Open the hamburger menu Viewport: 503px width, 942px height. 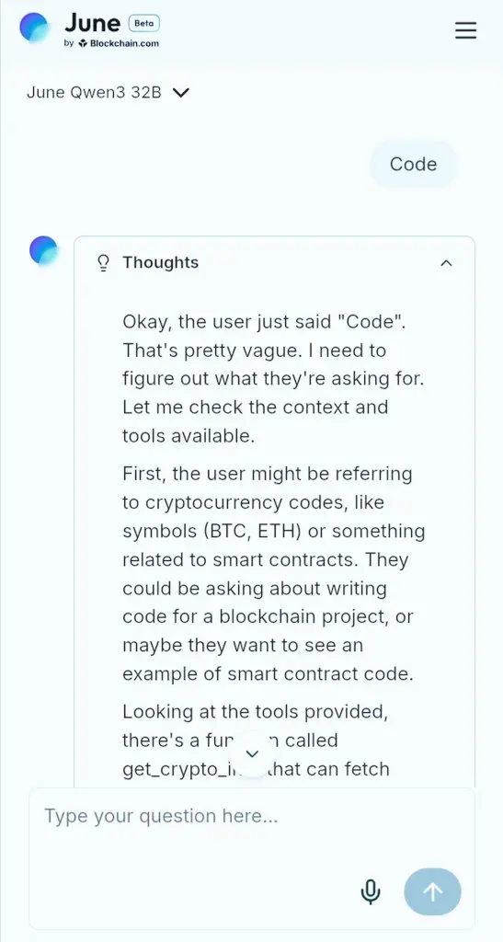[465, 30]
